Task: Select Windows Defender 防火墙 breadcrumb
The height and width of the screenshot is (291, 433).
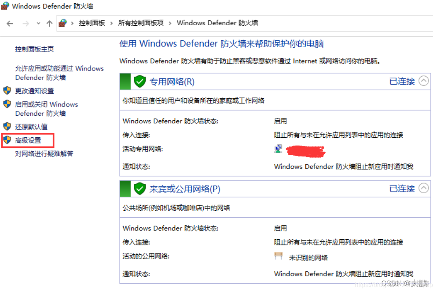Action: (x=218, y=23)
